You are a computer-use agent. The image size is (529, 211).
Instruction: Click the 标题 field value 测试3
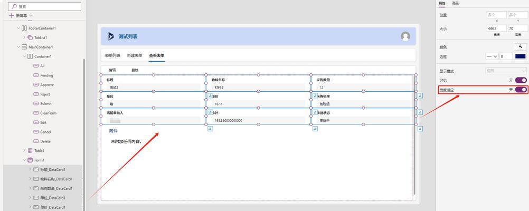[x=153, y=87]
